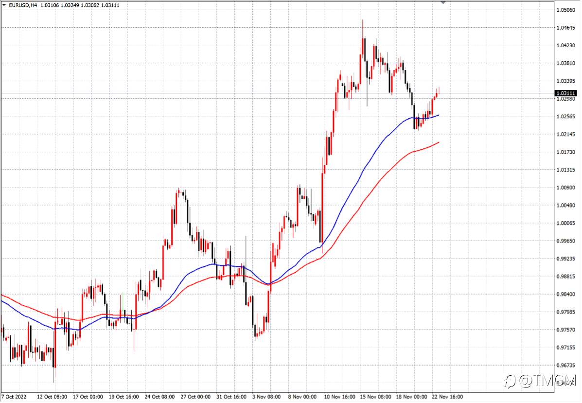Click the 27 Oct 00:00 time label
The image size is (582, 403).
tap(195, 397)
